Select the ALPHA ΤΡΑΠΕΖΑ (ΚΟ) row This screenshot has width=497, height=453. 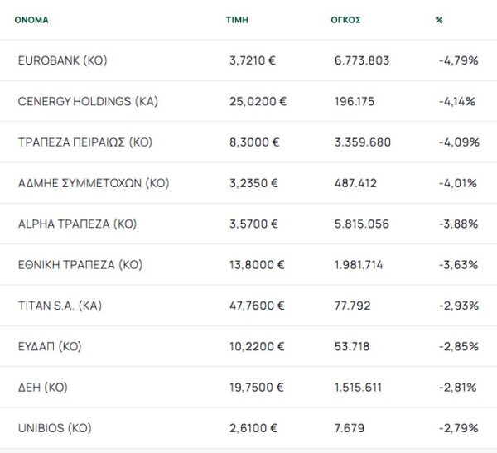(x=248, y=224)
